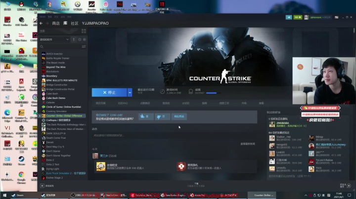
Task: Open friend JINGBABA's avatar
Action: pos(272,124)
